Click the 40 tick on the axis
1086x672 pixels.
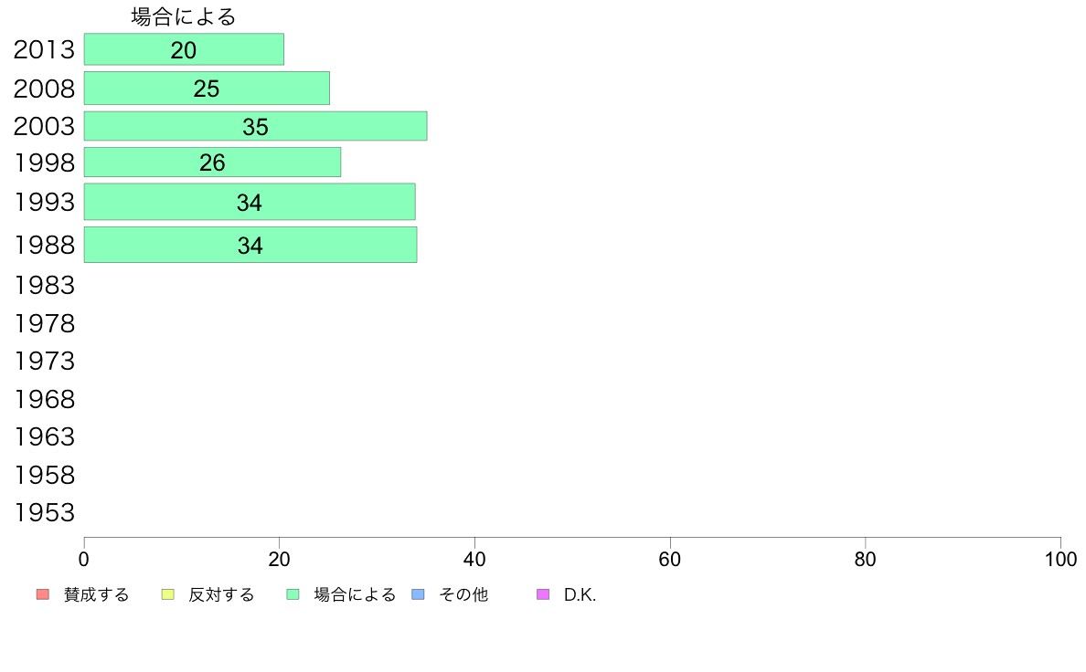pyautogui.click(x=474, y=559)
